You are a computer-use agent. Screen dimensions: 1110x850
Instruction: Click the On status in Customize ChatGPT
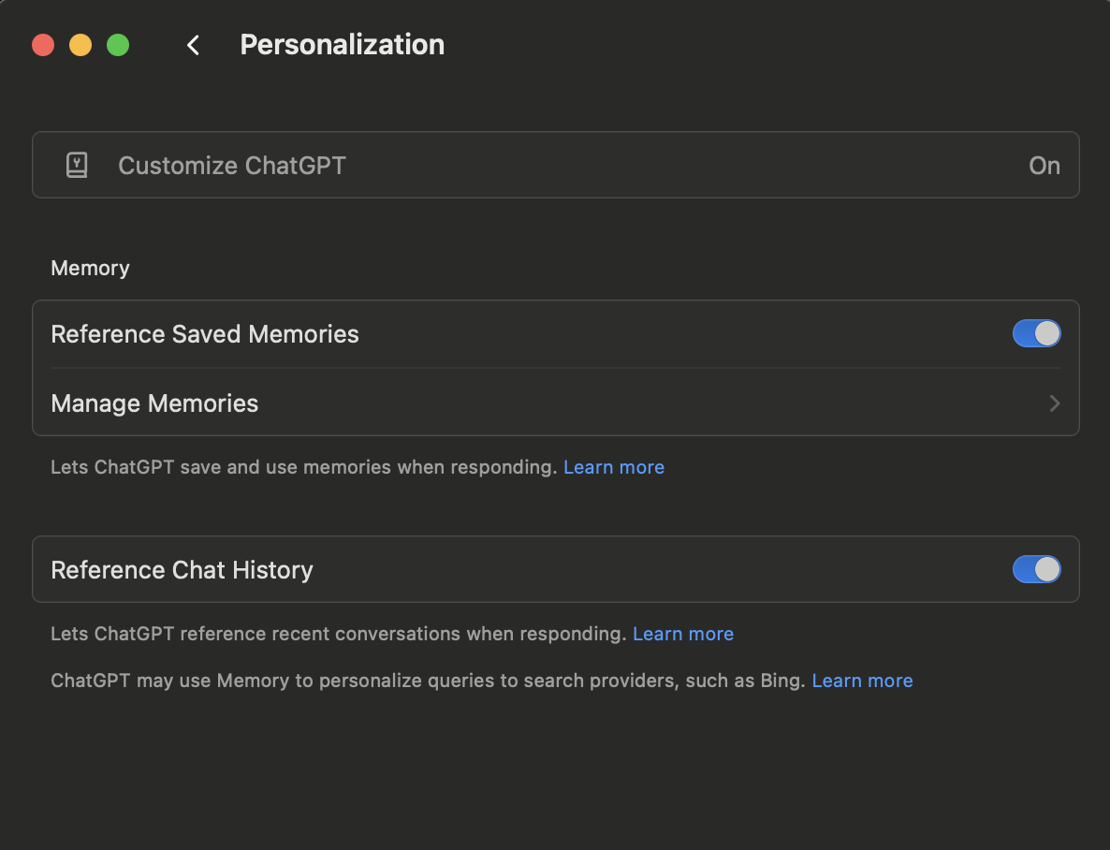[x=1044, y=166]
